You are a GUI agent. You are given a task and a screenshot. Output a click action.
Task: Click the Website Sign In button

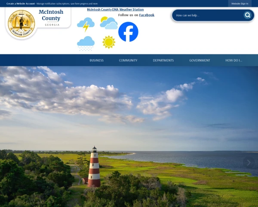[x=240, y=3]
